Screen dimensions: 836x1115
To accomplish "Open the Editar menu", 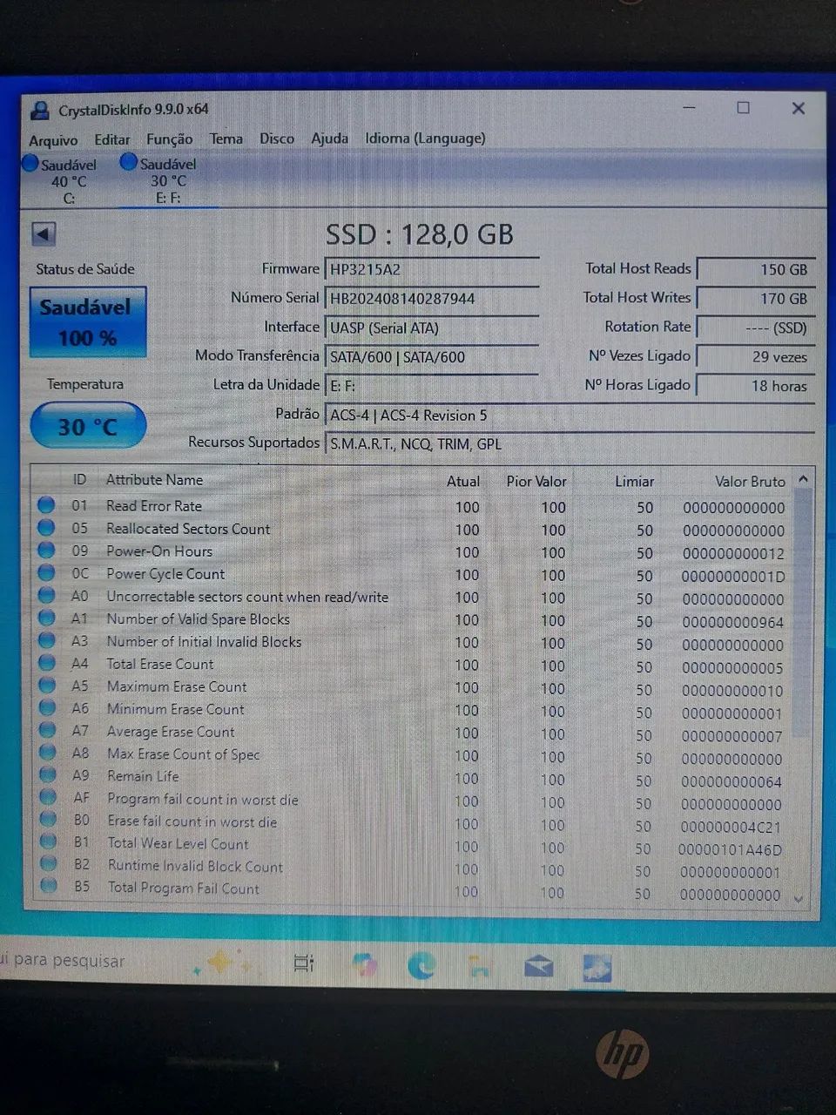I will click(x=111, y=139).
